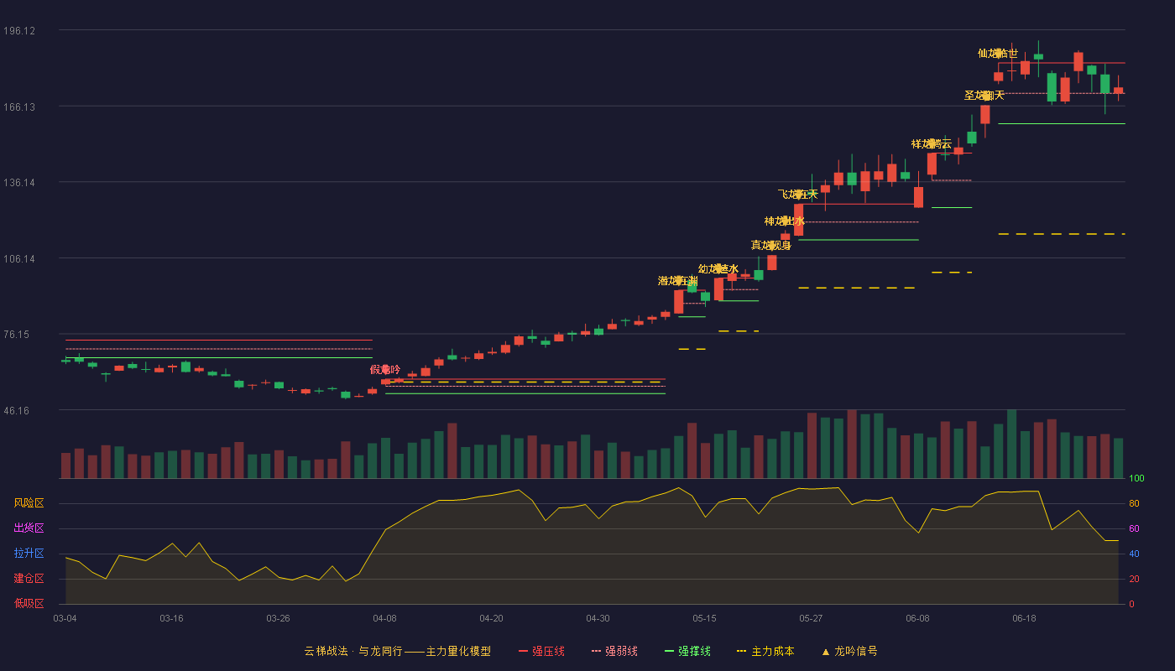Select the 假龙吟 signal marker

(385, 370)
